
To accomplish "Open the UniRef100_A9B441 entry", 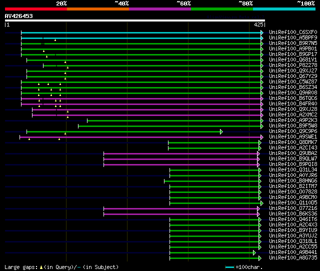I will [293, 252].
